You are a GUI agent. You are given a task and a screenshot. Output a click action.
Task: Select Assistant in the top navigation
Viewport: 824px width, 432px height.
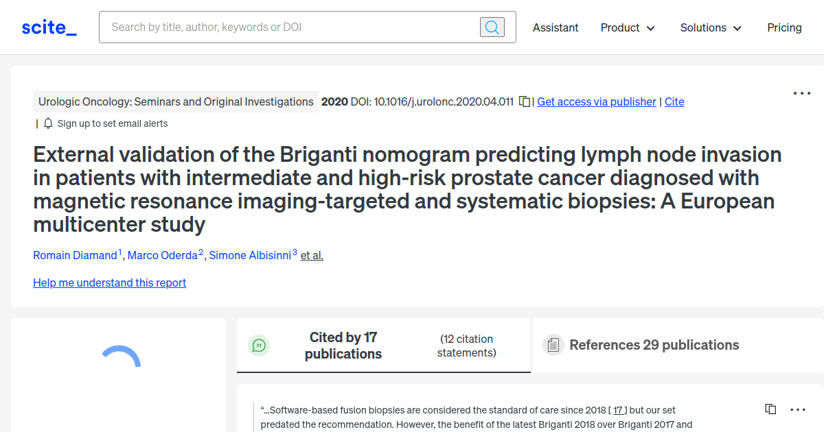[x=556, y=27]
